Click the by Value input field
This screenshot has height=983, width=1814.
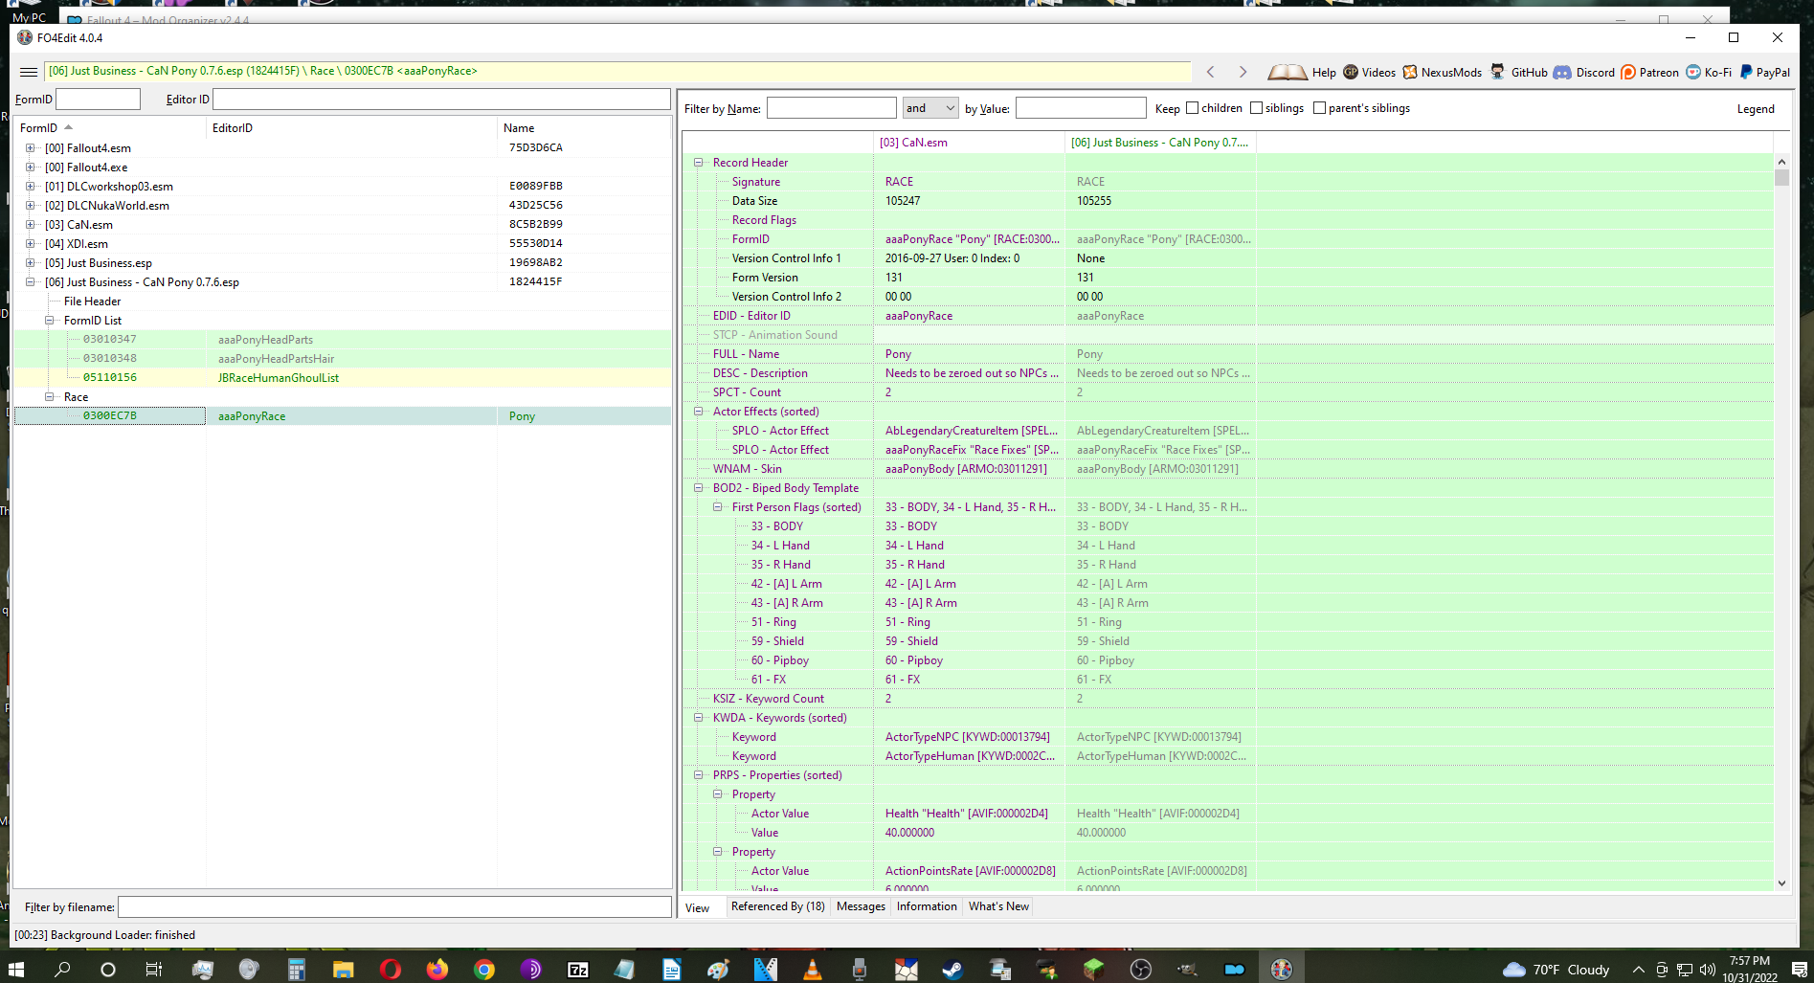tap(1081, 108)
